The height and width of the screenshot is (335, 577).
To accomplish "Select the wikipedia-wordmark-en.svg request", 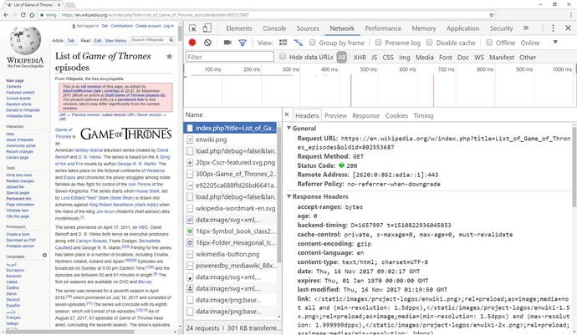I will pyautogui.click(x=230, y=208).
